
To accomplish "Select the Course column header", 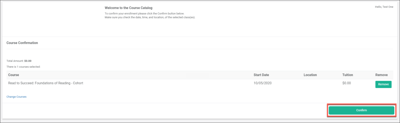I will click(14, 75).
